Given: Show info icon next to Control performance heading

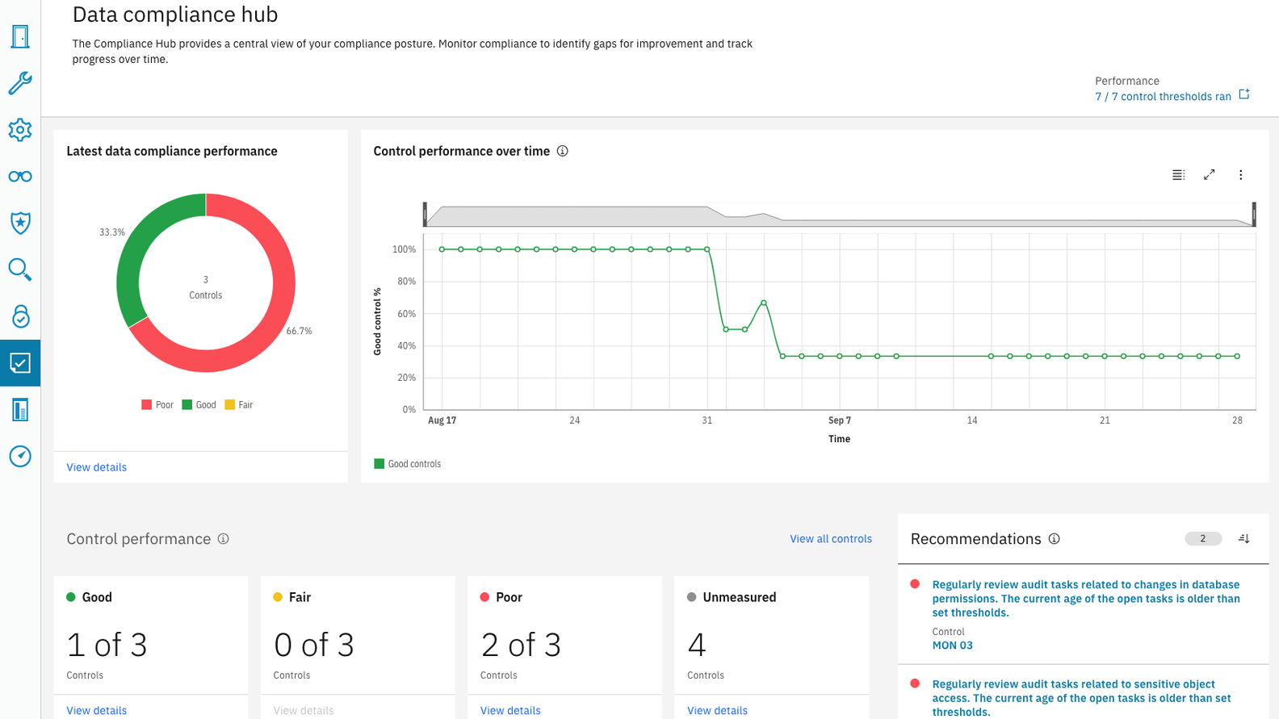Looking at the screenshot, I should (x=224, y=539).
